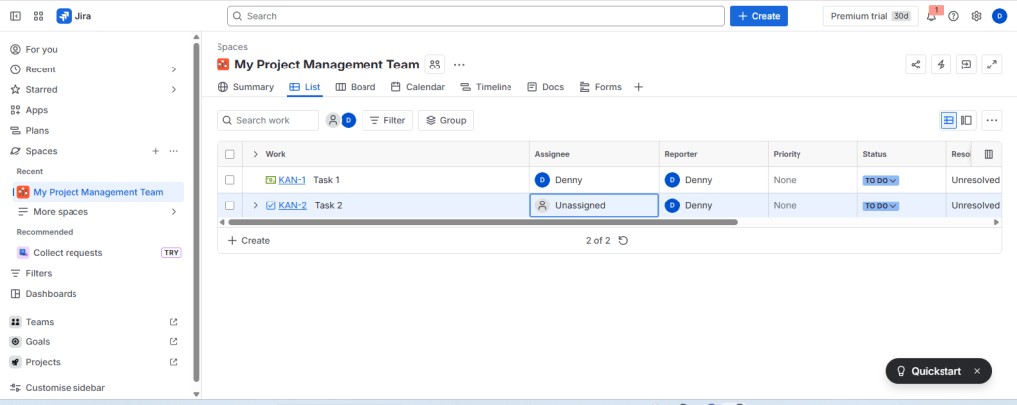Open the Forms tab

pos(601,86)
